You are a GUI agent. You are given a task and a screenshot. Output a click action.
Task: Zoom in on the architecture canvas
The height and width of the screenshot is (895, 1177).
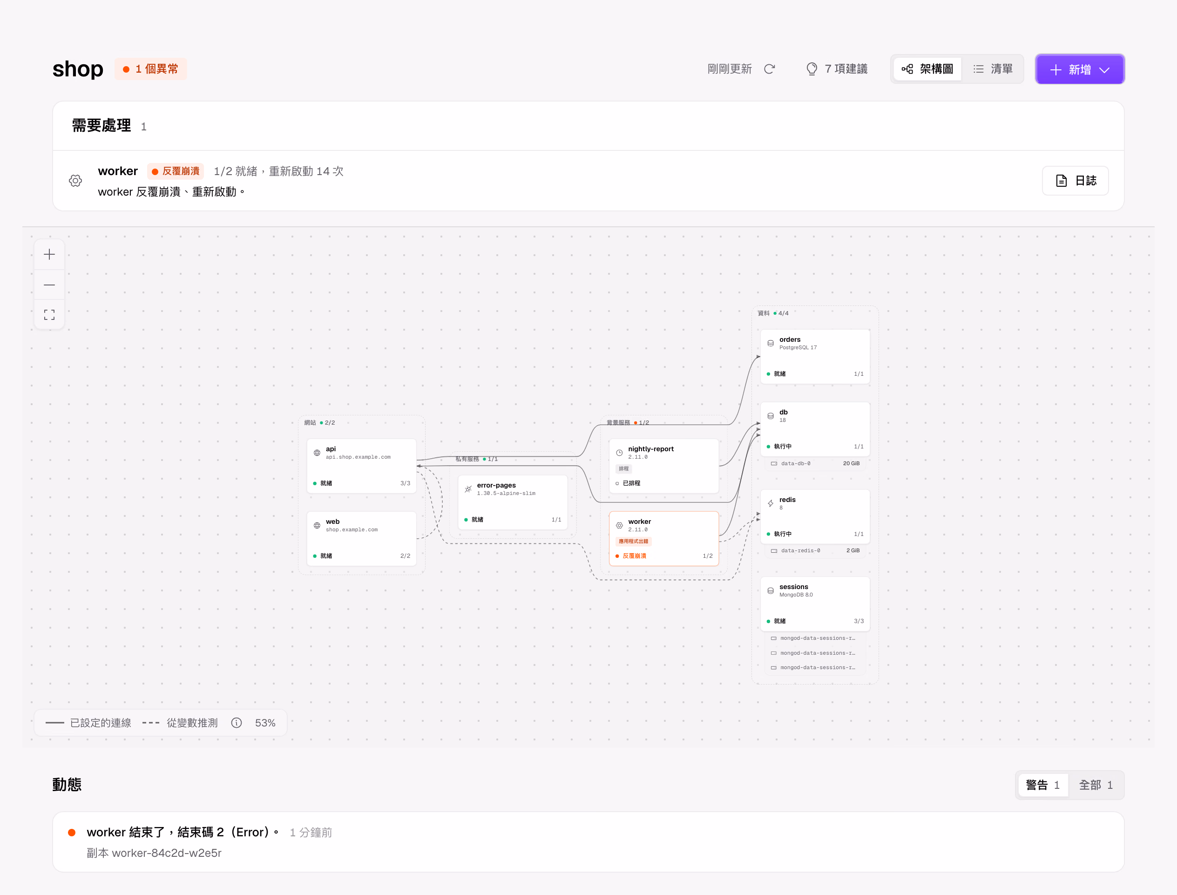coord(49,255)
